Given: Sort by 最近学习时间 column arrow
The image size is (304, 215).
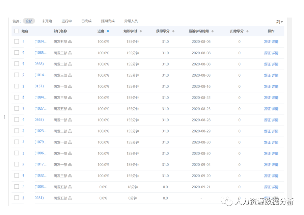Looking at the screenshot, I should (x=213, y=31).
